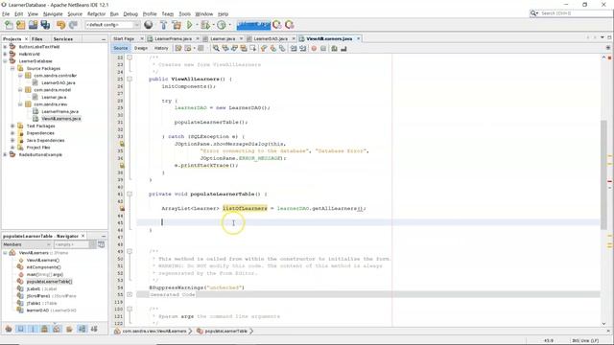Minimize the Projects panel
Screen dimensions: 614x345
tap(104, 39)
